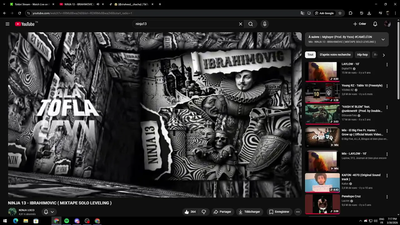Image resolution: width=400 pixels, height=225 pixels.
Task: Open YouTube account avatar menu
Action: tap(387, 24)
